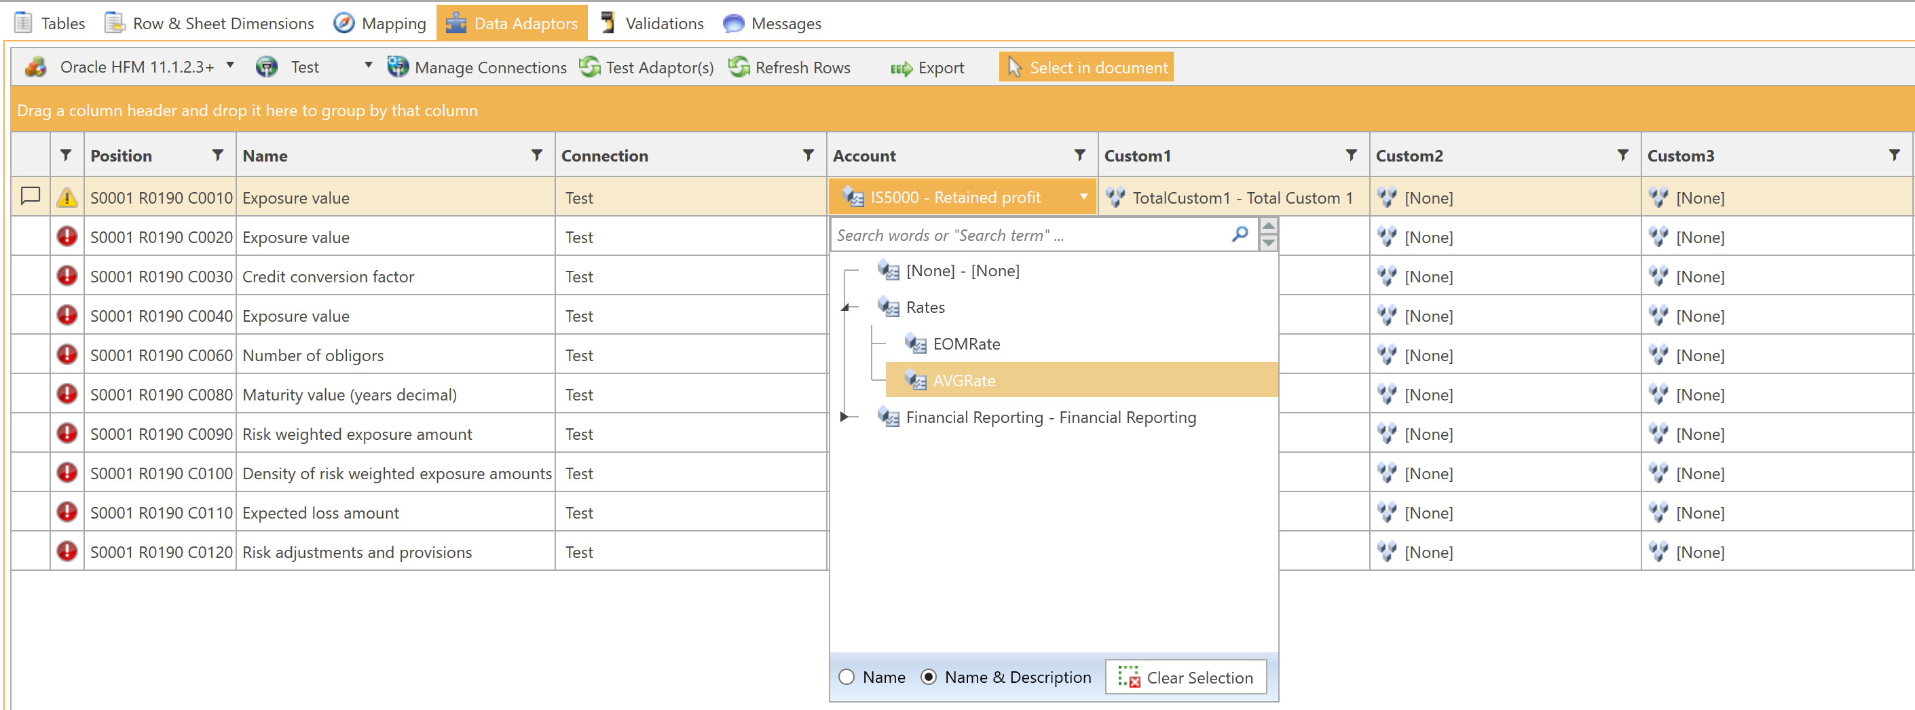Switch to Row & Sheet Dimensions tab
Image resolution: width=1915 pixels, height=710 pixels.
pos(210,23)
